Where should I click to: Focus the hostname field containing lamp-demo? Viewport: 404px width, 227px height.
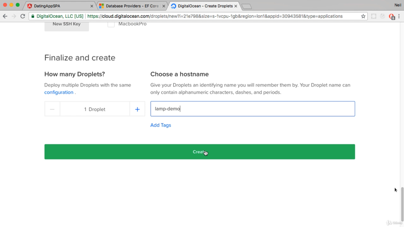coord(253,108)
